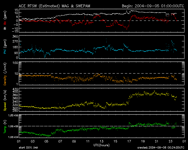188x150 pixels.
Task: Click the '-5' tick on Bt Bz axis
Action: [x=16, y=25]
